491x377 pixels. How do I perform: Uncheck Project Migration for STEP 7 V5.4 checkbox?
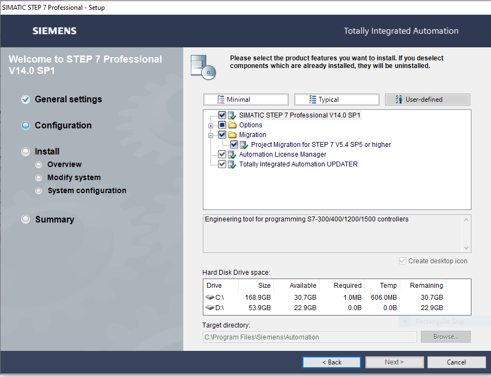click(x=234, y=145)
